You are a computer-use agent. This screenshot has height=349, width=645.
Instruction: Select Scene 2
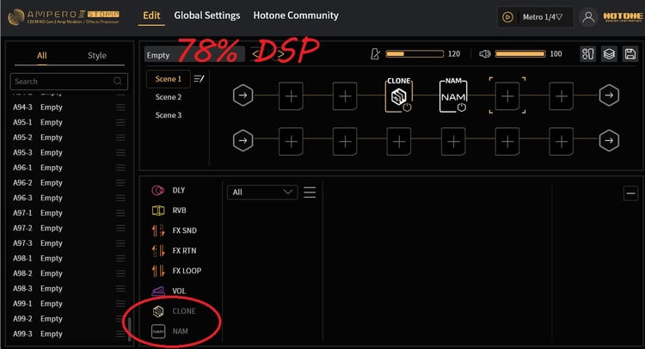pyautogui.click(x=169, y=97)
